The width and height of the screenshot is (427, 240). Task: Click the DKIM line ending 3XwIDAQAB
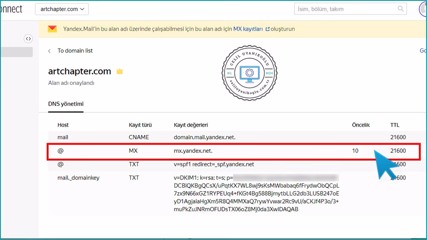coord(236,209)
